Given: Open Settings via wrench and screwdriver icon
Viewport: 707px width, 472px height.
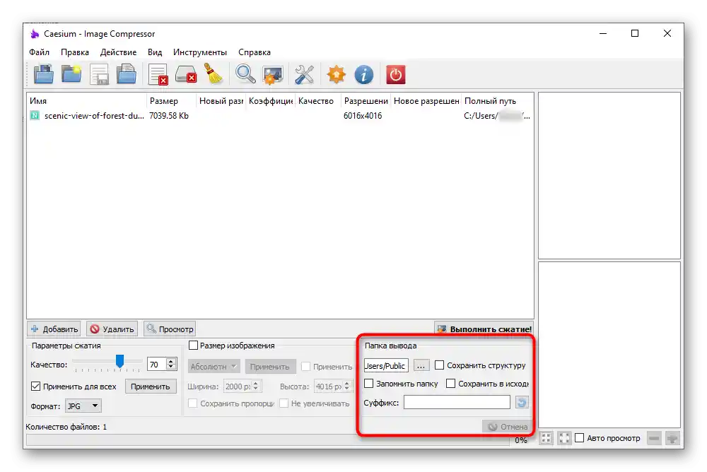Looking at the screenshot, I should point(304,74).
